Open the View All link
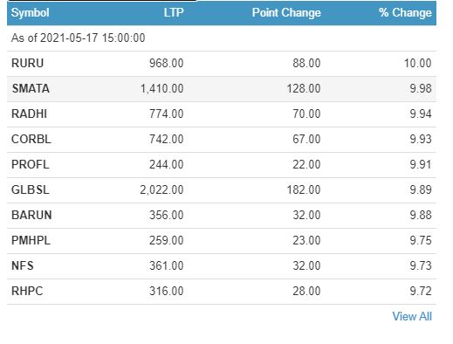The width and height of the screenshot is (453, 344). coord(412,316)
